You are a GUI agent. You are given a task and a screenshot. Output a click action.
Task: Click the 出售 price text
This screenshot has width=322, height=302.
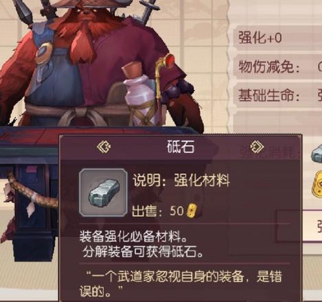(x=158, y=211)
